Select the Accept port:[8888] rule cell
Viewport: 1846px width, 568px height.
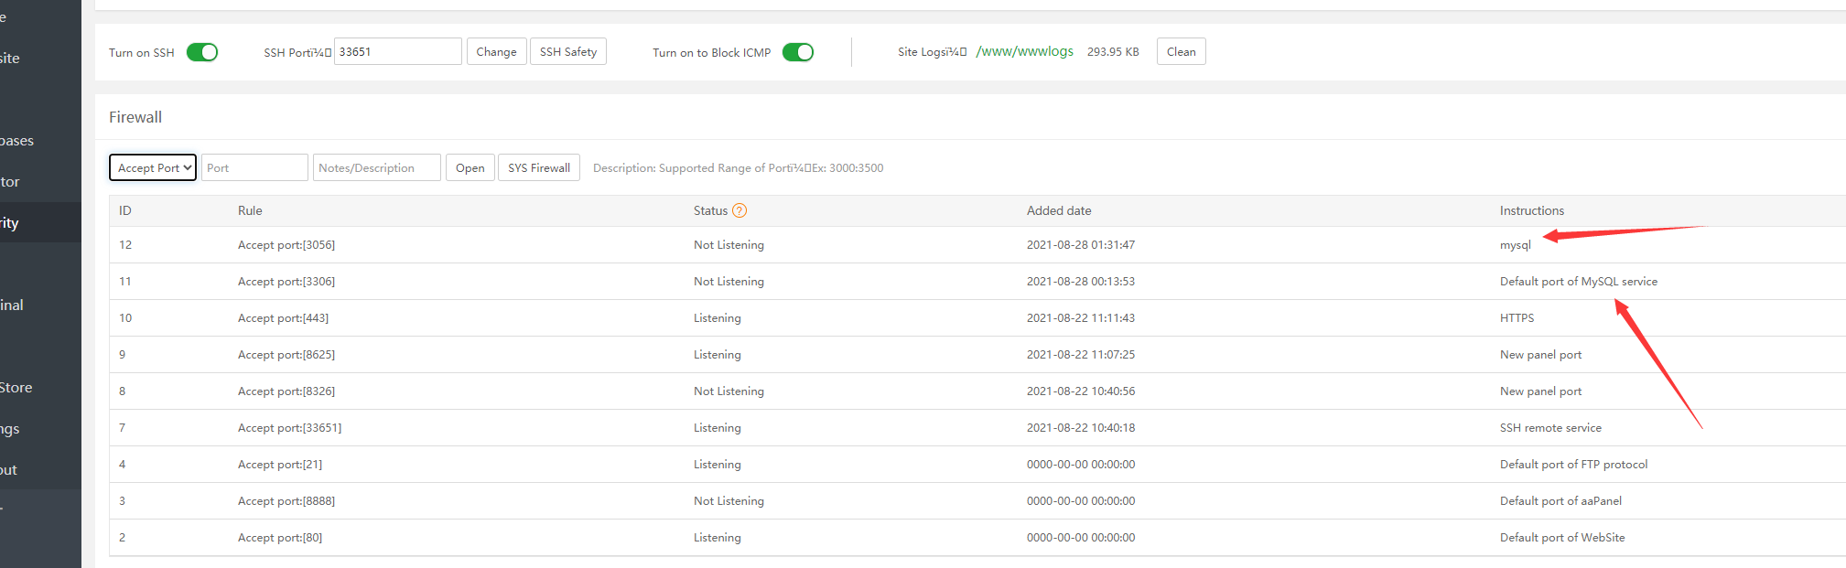click(286, 500)
